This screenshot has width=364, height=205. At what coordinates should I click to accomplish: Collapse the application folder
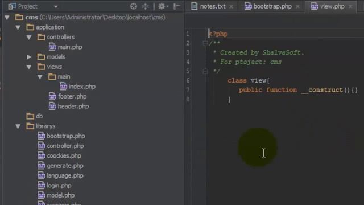pos(18,27)
